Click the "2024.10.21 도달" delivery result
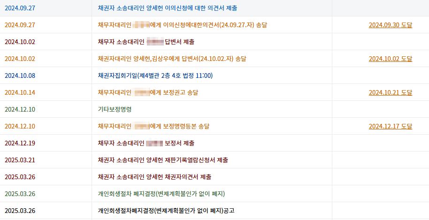 pyautogui.click(x=390, y=92)
